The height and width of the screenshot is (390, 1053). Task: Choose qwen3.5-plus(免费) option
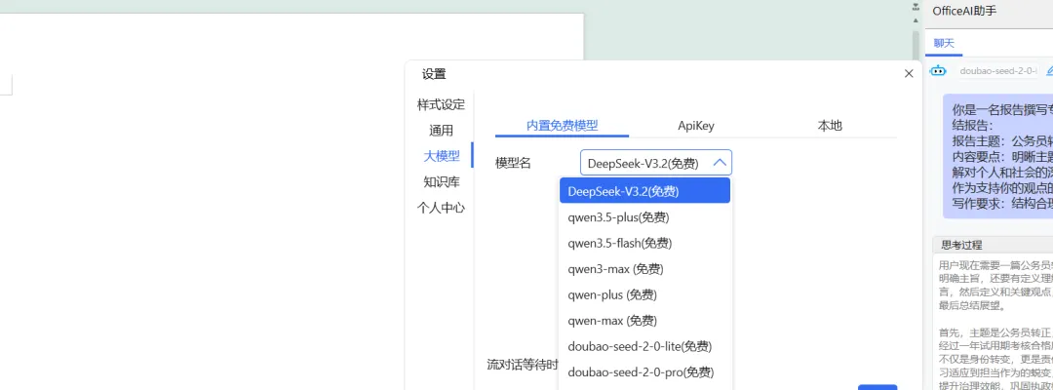pos(644,216)
